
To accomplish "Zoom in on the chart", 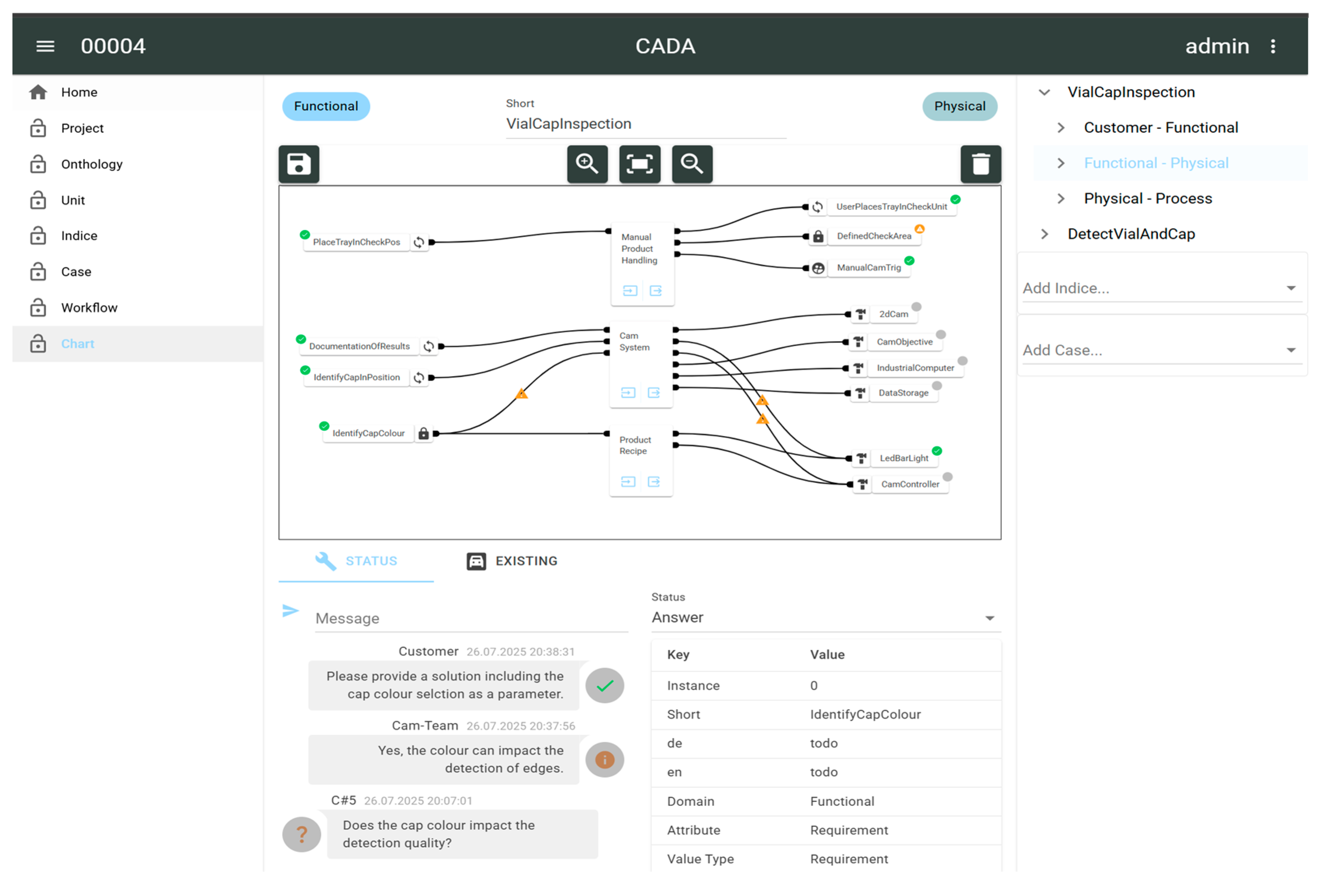I will [x=587, y=164].
